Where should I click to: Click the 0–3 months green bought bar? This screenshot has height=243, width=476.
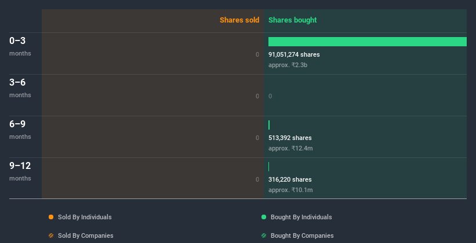point(368,42)
